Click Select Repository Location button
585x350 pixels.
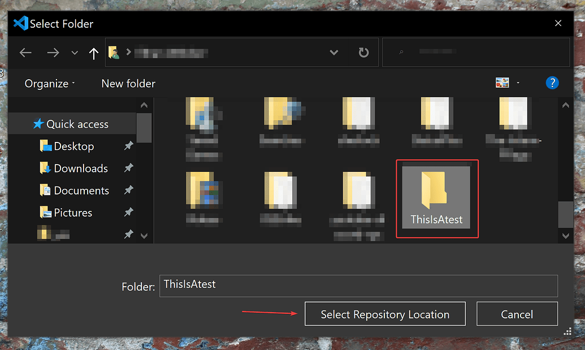tap(385, 314)
